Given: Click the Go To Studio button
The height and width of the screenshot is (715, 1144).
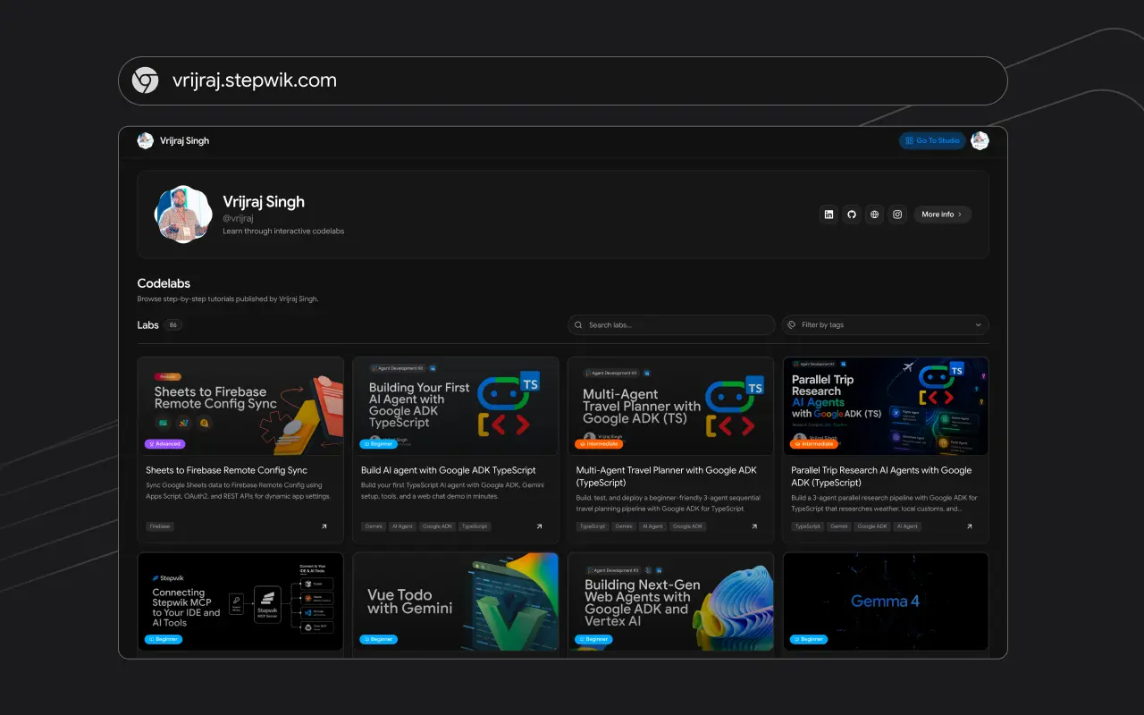Looking at the screenshot, I should (932, 140).
